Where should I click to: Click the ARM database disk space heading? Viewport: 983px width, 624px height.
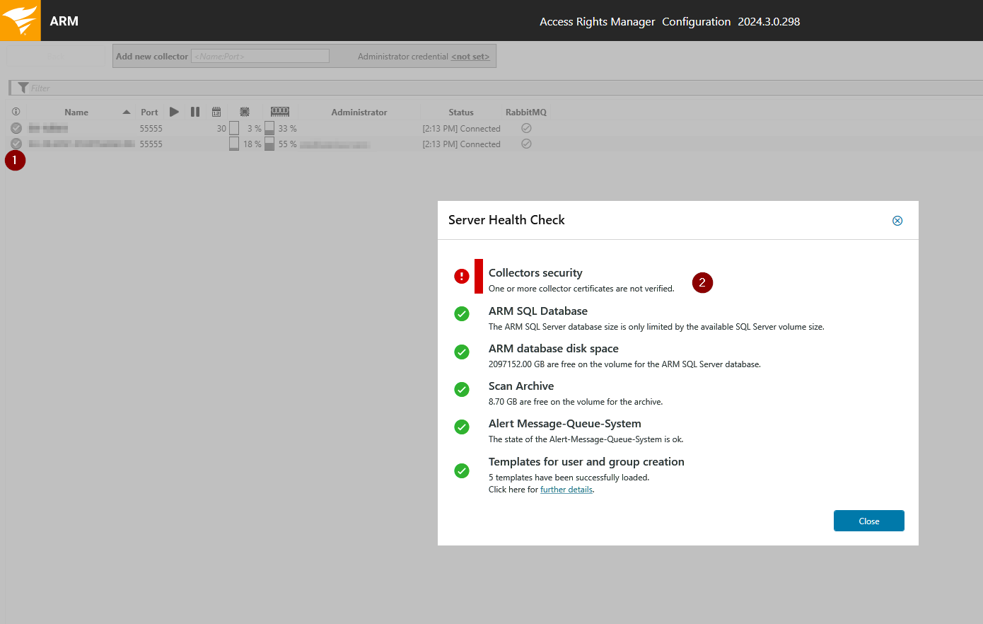pyautogui.click(x=554, y=348)
